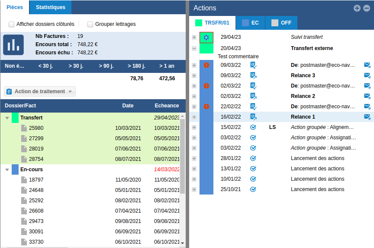Image resolution: width=374 pixels, height=248 pixels.
Task: Open the Action de traitement dropdown
Action: click(x=40, y=91)
